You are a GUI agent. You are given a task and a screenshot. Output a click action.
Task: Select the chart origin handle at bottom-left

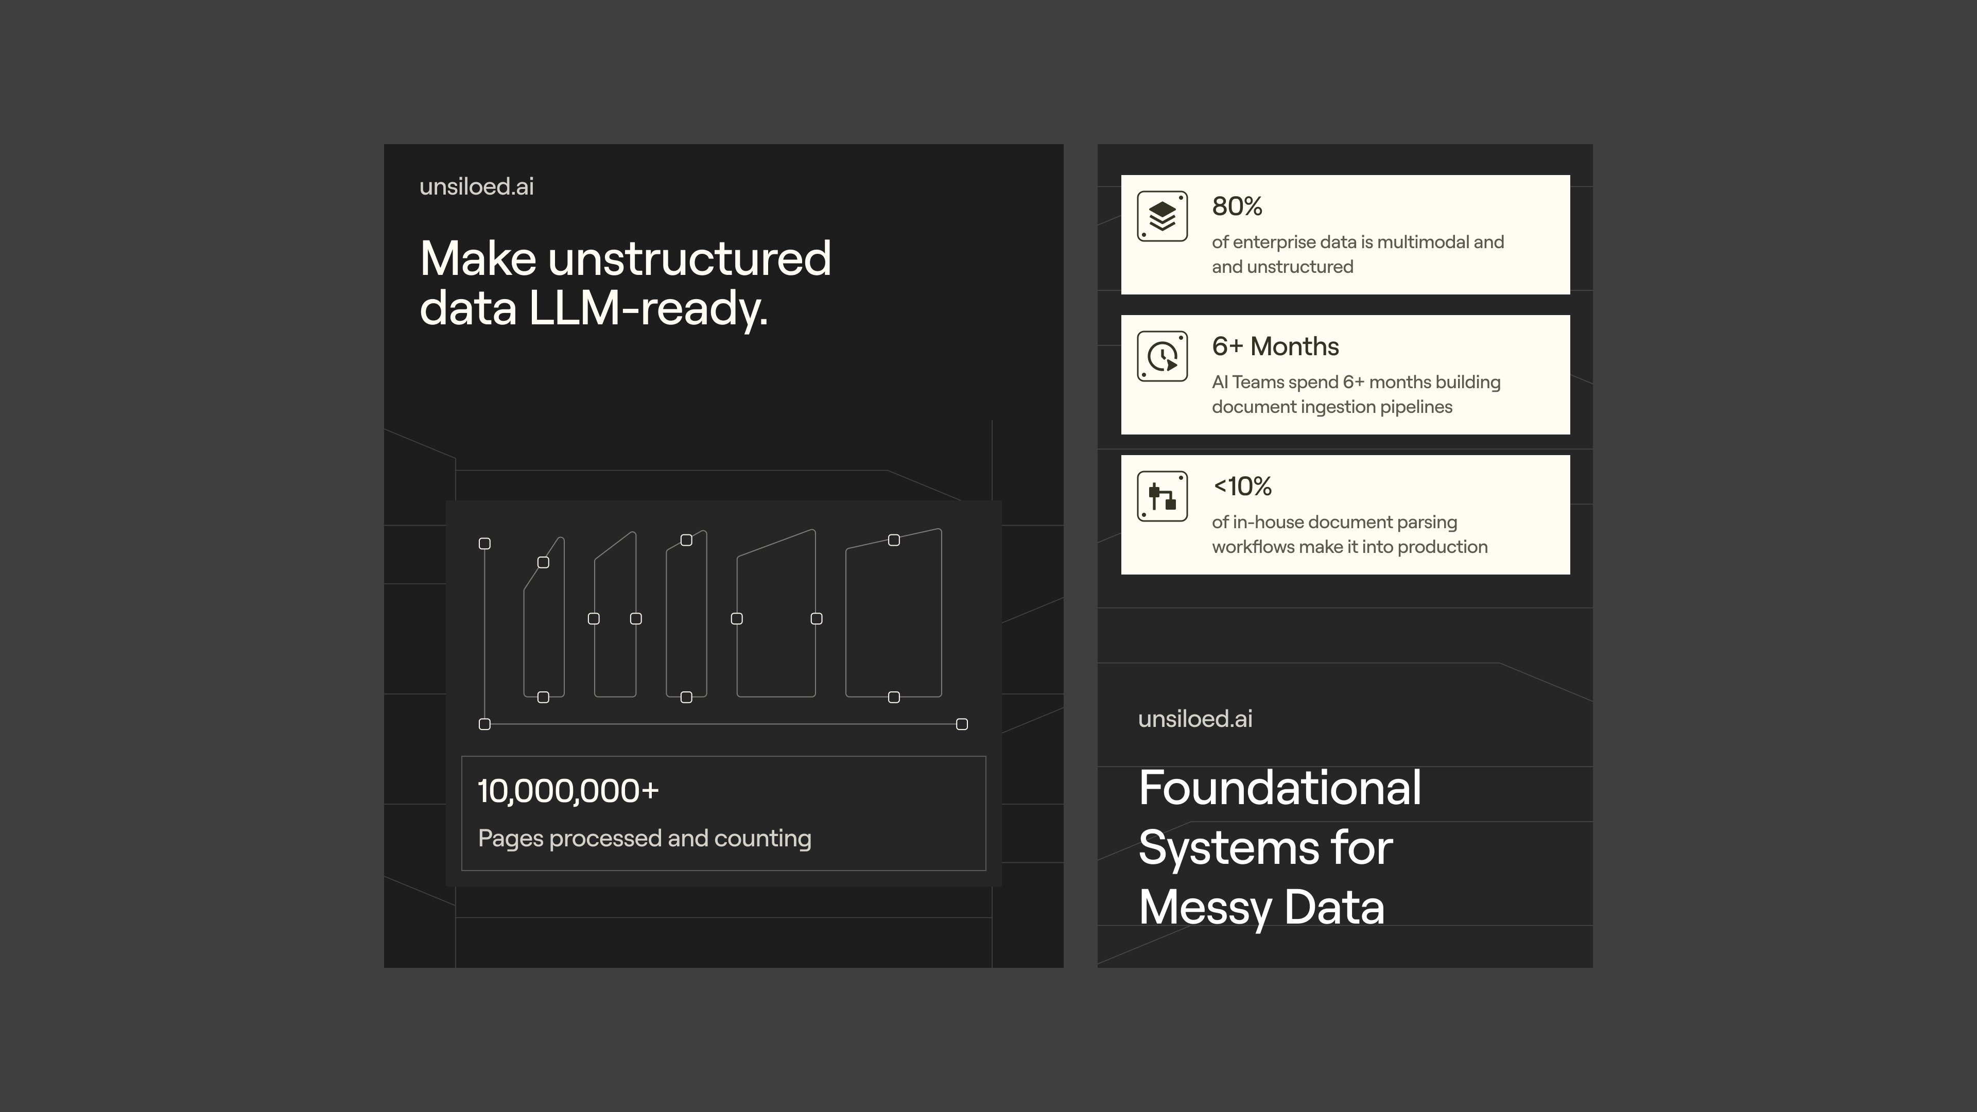point(484,724)
